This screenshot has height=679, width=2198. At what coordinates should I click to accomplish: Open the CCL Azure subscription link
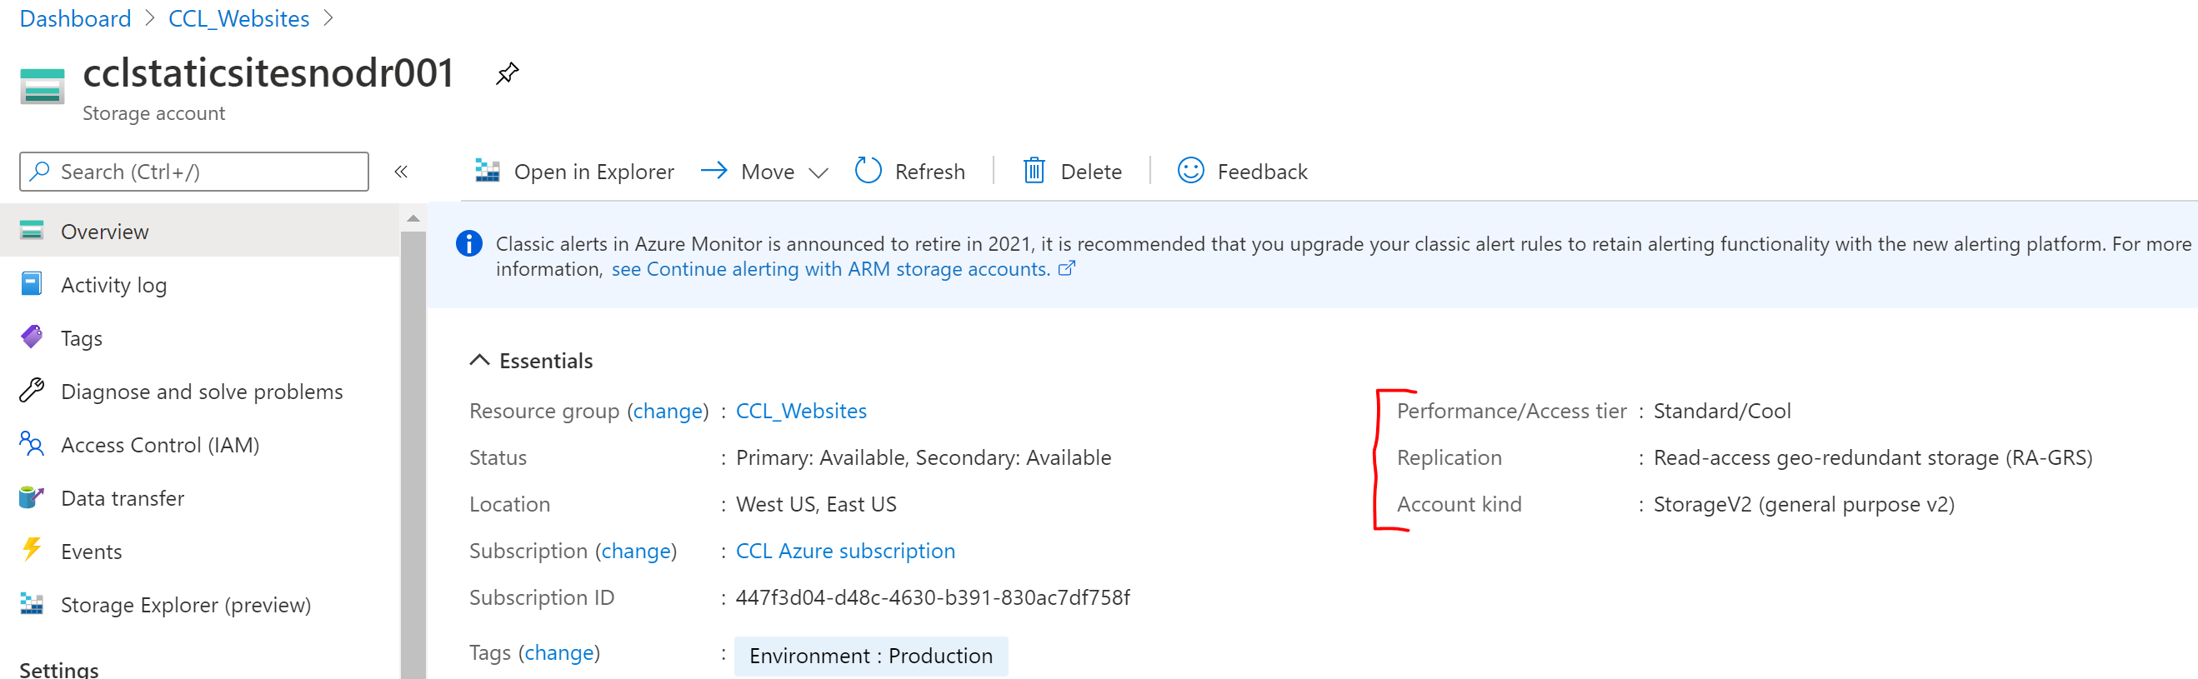point(844,551)
